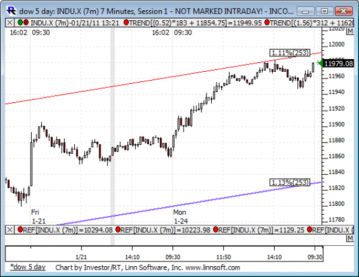
Task: Click the M button at top of price scale
Action: (x=350, y=31)
